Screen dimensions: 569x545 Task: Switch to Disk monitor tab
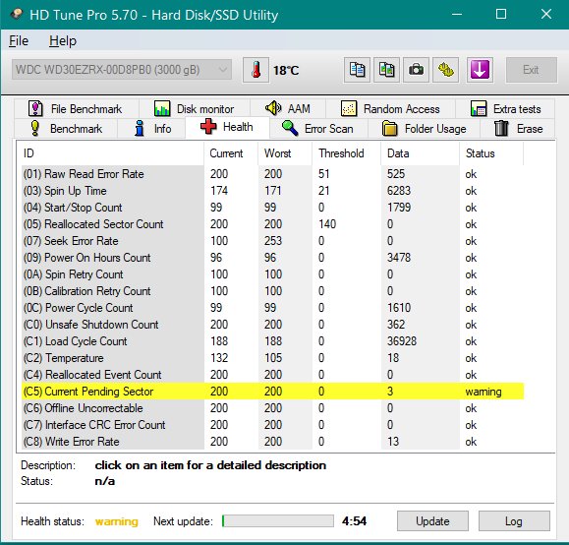click(195, 108)
